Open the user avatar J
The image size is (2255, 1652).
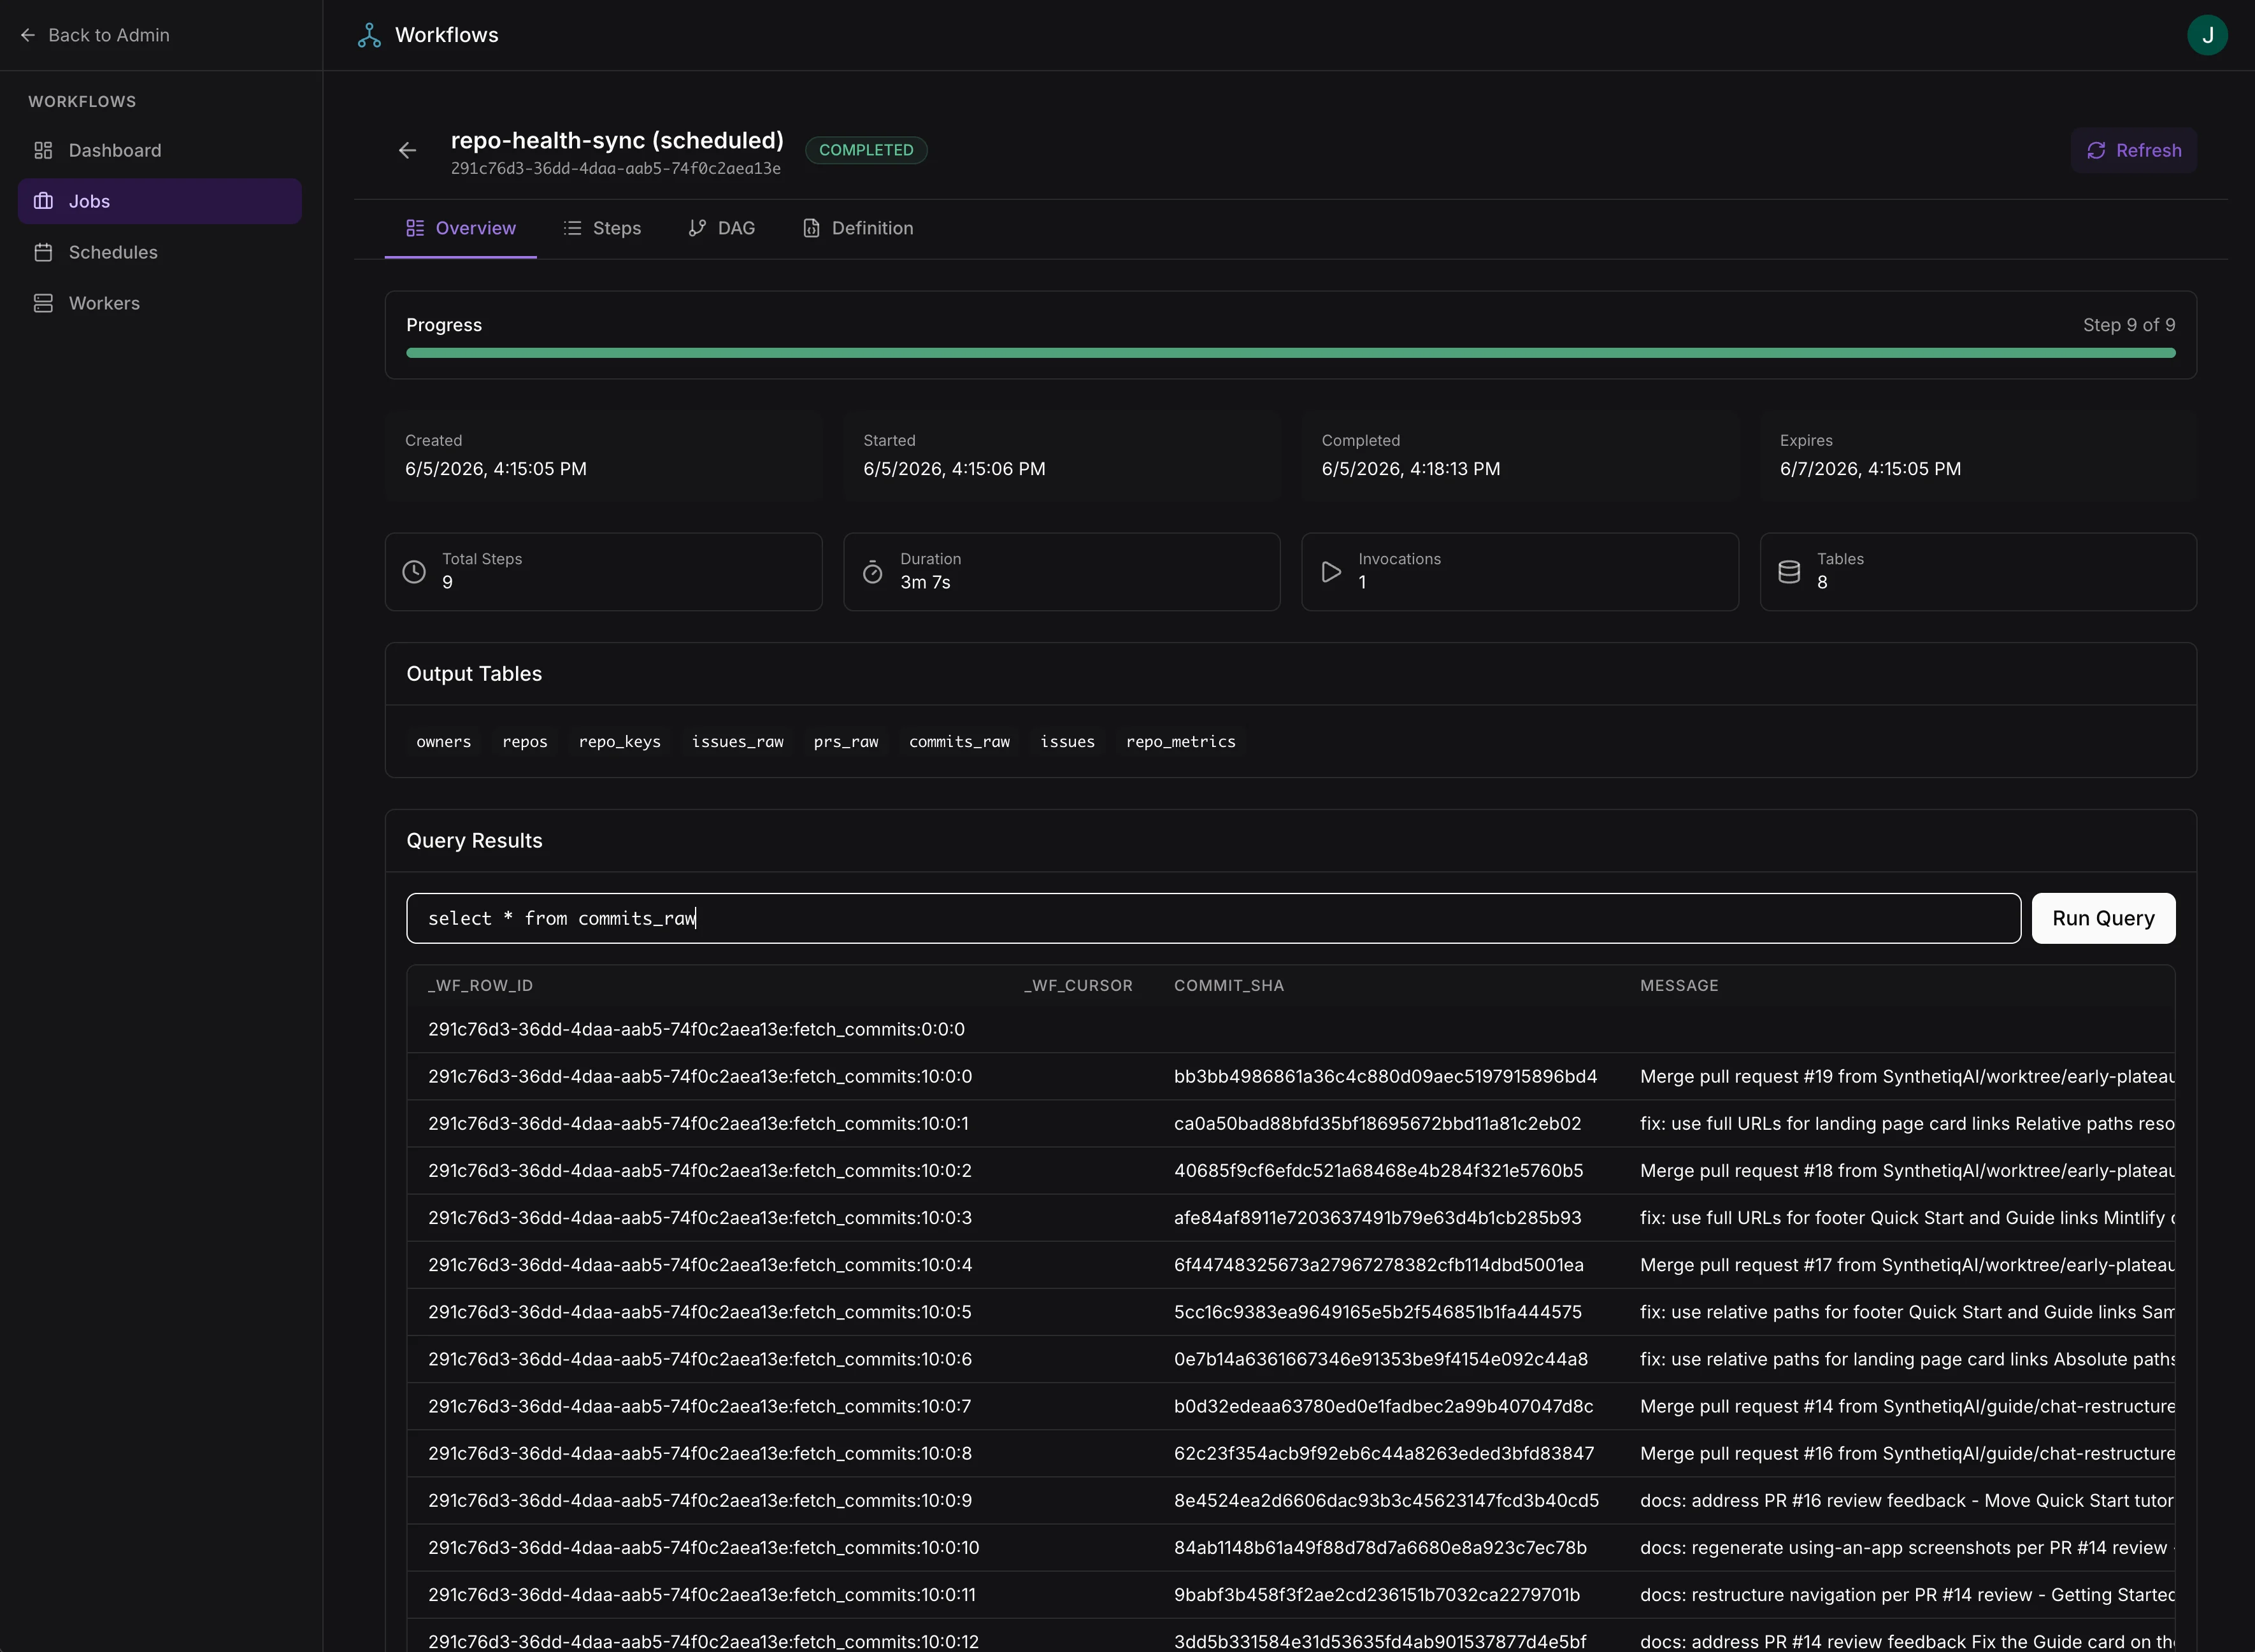click(x=2207, y=35)
